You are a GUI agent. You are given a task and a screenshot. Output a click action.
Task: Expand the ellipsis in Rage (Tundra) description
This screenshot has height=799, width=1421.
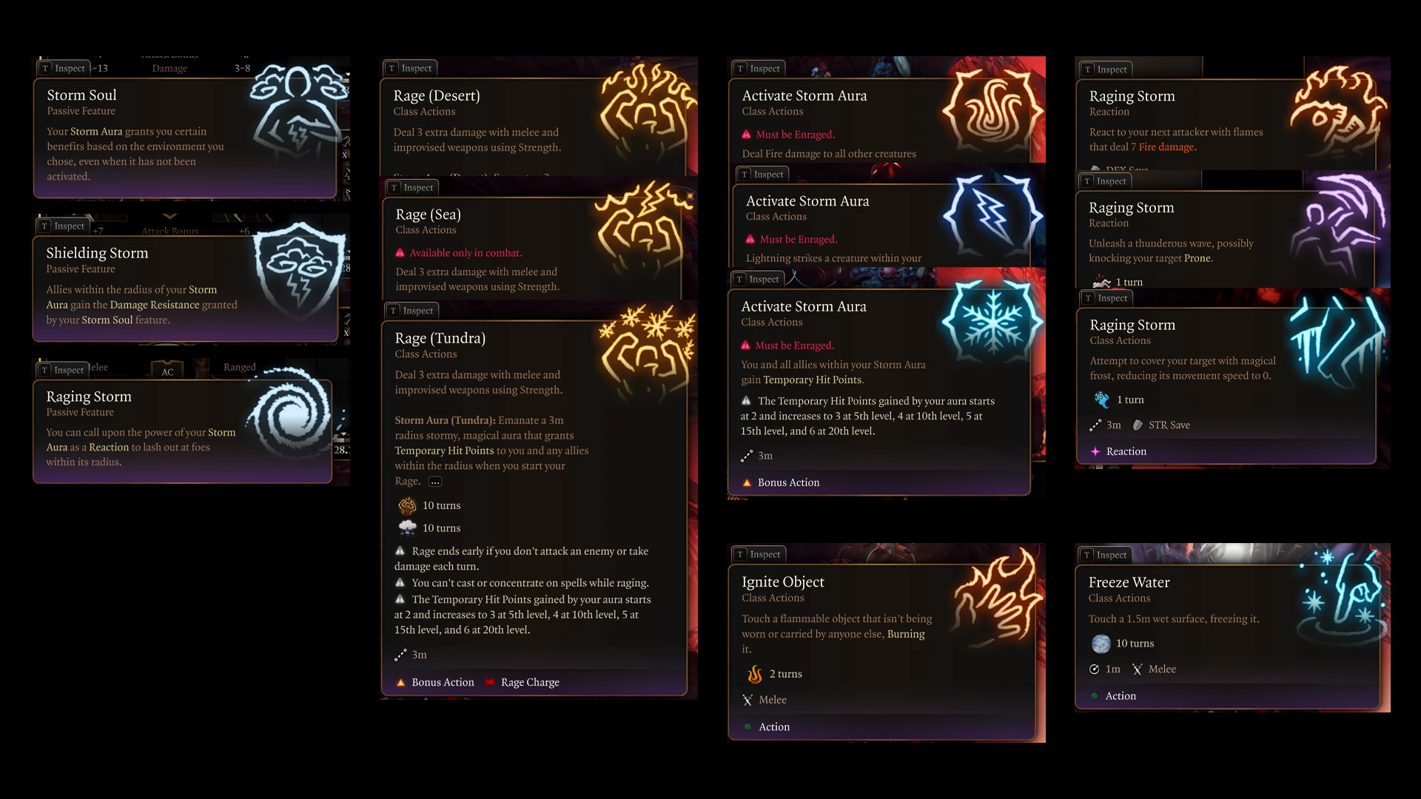[435, 482]
